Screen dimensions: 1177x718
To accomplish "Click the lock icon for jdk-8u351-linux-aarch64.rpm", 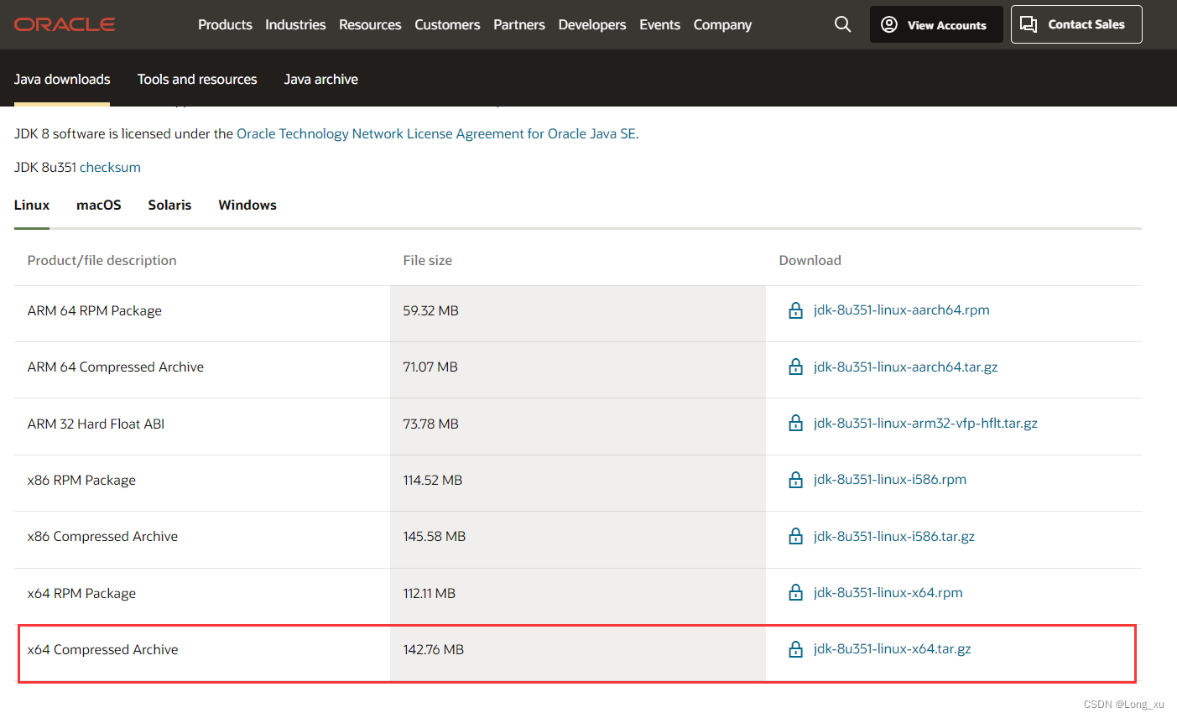I will pos(796,310).
